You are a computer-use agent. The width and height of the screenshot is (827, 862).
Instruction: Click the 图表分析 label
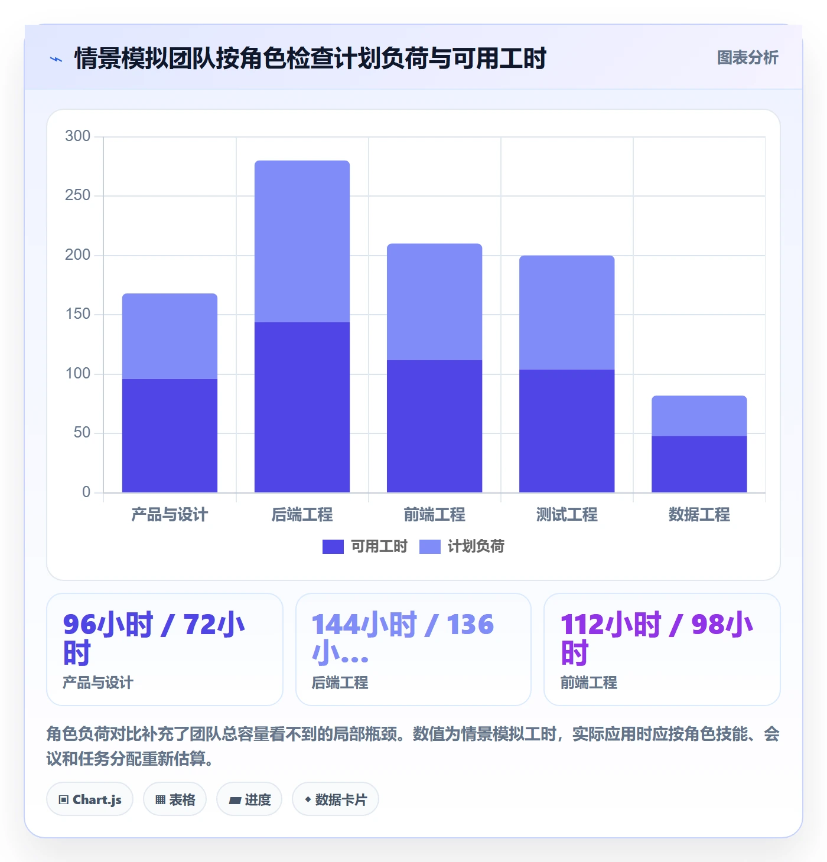tap(747, 58)
